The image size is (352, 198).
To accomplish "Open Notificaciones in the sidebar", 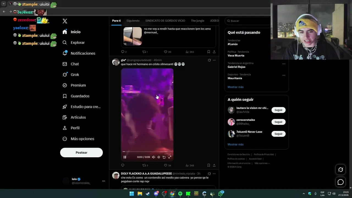I will click(79, 53).
